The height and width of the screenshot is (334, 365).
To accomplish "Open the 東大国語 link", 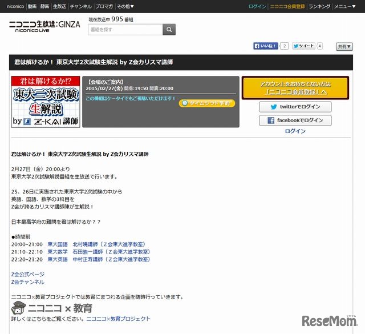I will 58,244.
